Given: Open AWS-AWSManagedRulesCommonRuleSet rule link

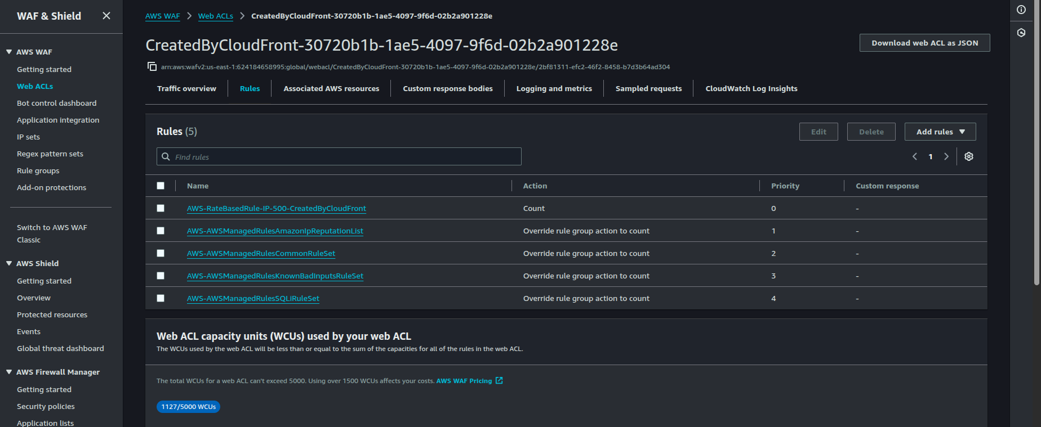Looking at the screenshot, I should pyautogui.click(x=261, y=253).
